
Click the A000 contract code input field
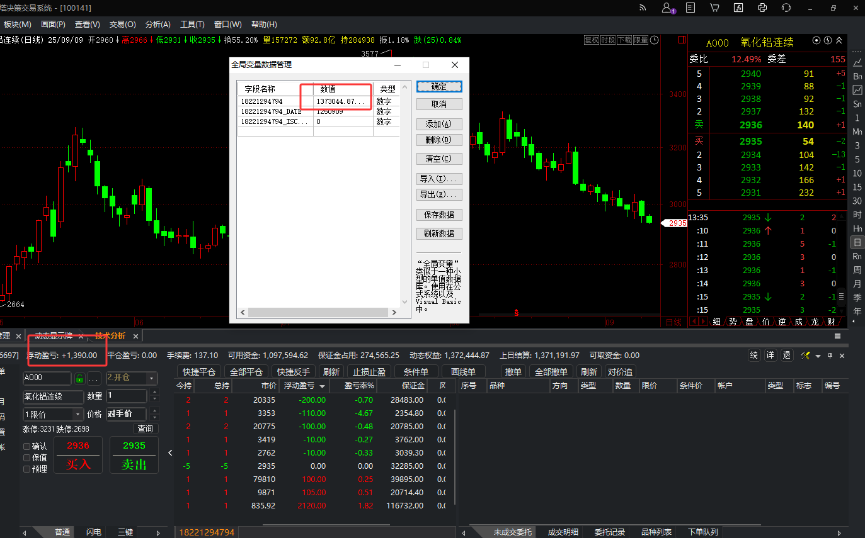(x=47, y=378)
